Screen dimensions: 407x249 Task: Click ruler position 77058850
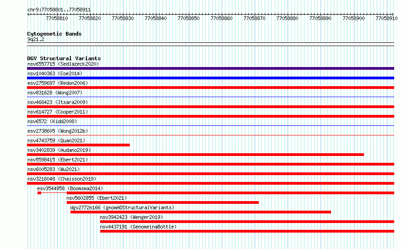[x=189, y=18]
